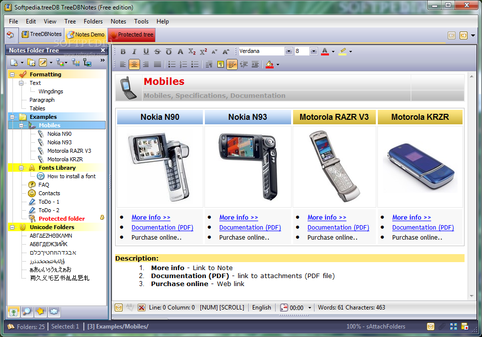Toggle Bold formatting
The image size is (482, 337).
[123, 51]
